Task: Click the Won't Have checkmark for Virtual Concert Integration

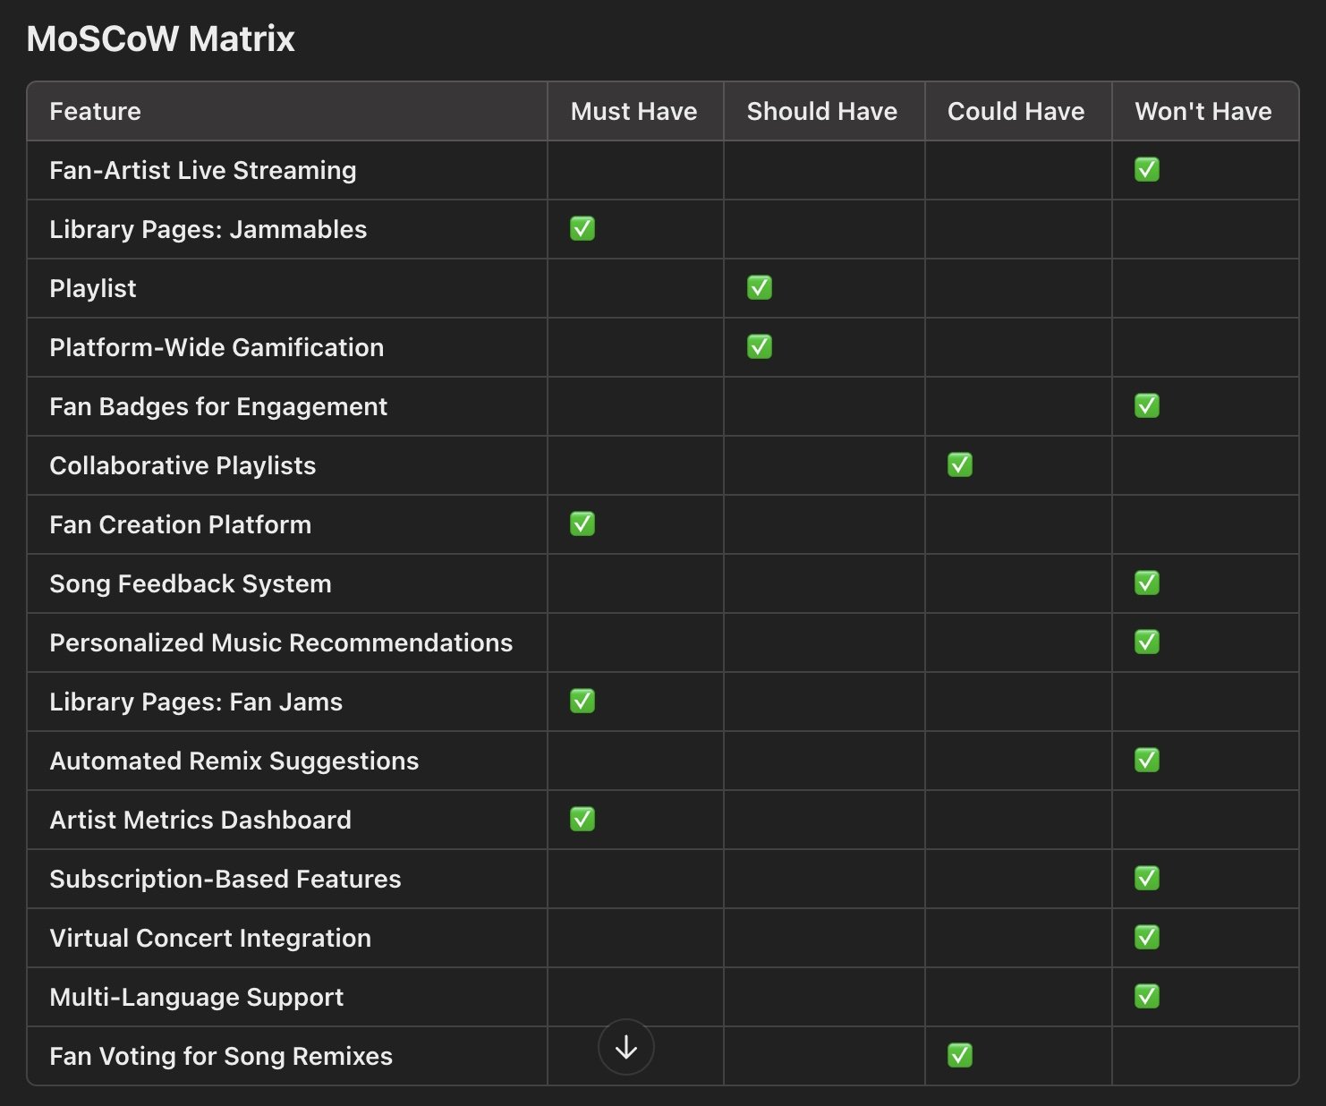Action: point(1147,937)
